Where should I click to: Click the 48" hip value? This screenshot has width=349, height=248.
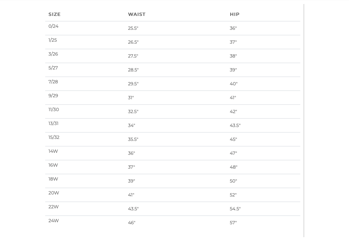[234, 167]
